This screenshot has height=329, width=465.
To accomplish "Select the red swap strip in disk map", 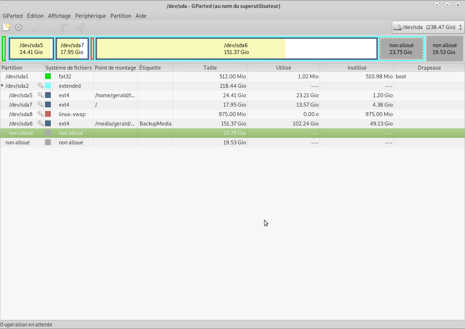I will pyautogui.click(x=92, y=49).
